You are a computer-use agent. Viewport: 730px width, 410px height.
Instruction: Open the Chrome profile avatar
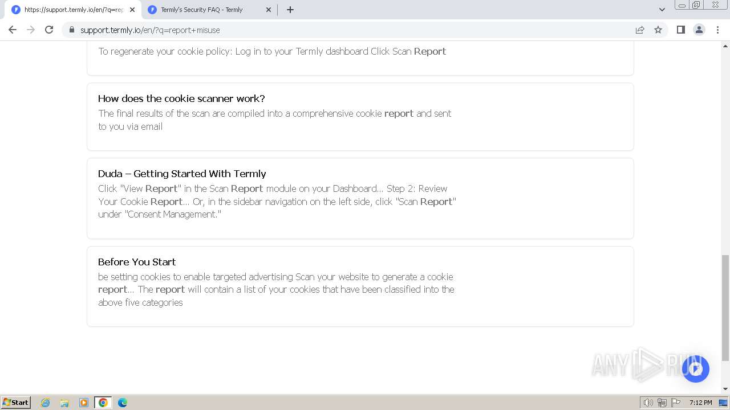point(699,30)
